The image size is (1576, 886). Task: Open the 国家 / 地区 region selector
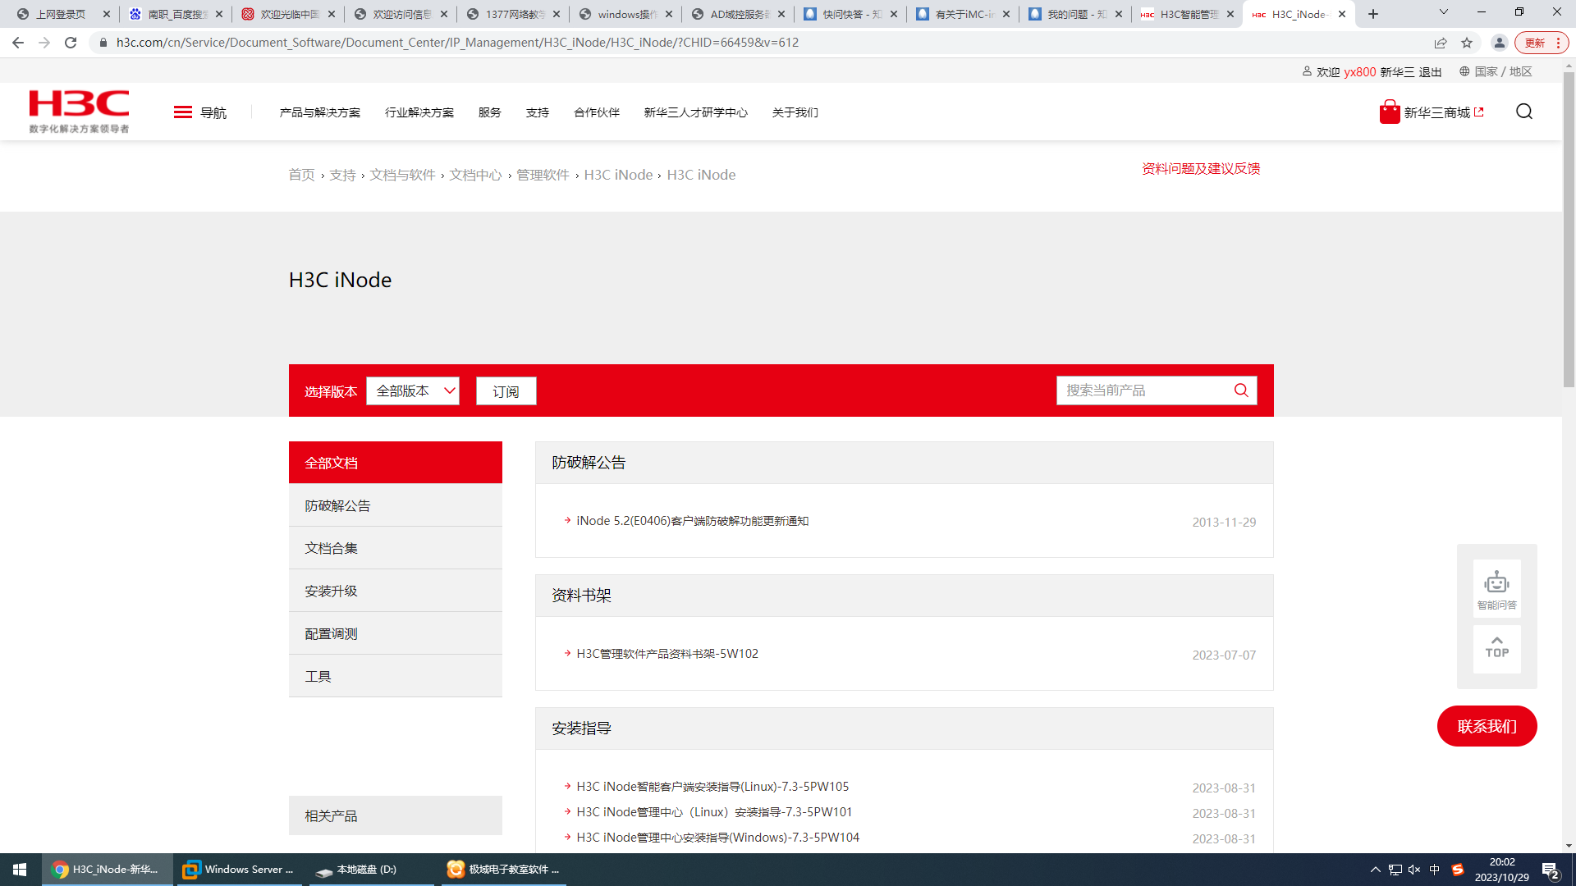coord(1496,71)
